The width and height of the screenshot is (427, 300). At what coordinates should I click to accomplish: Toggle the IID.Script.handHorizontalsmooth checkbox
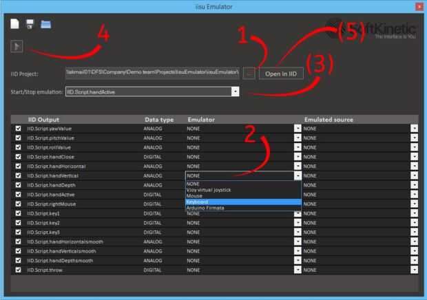coord(18,242)
